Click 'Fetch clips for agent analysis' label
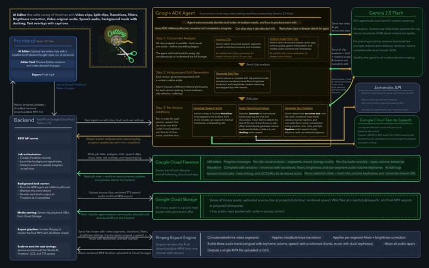Viewport: 429px width, 268px height. 115,216
